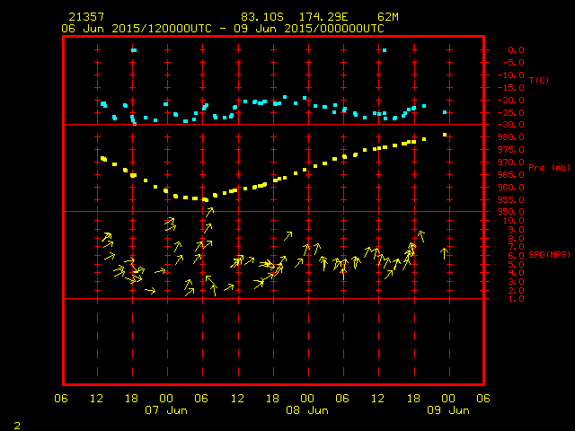575x431 pixels.
Task: Click the "00" hour label above "07 Jun"
Action: click(x=166, y=399)
